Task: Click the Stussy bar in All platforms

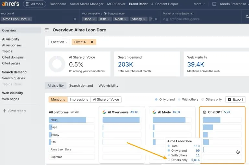Action: pyautogui.click(x=50, y=135)
